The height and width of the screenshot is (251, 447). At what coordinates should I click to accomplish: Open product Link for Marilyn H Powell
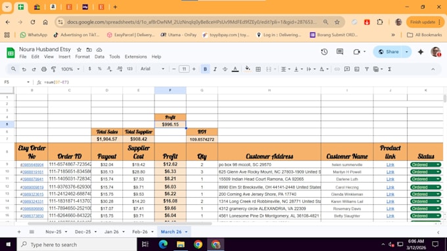(390, 171)
